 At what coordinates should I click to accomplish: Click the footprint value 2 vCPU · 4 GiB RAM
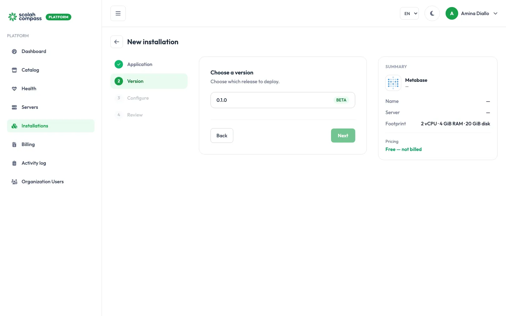(x=455, y=124)
